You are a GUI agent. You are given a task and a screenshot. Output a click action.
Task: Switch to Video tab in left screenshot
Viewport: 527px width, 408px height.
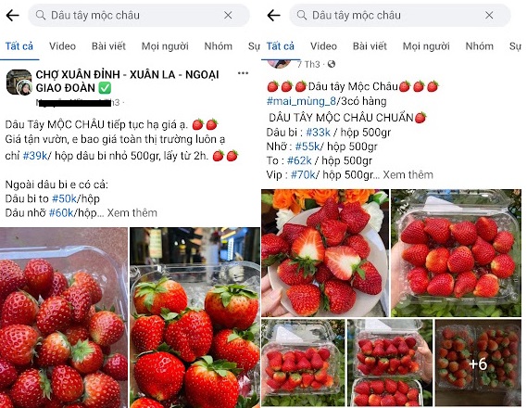62,46
